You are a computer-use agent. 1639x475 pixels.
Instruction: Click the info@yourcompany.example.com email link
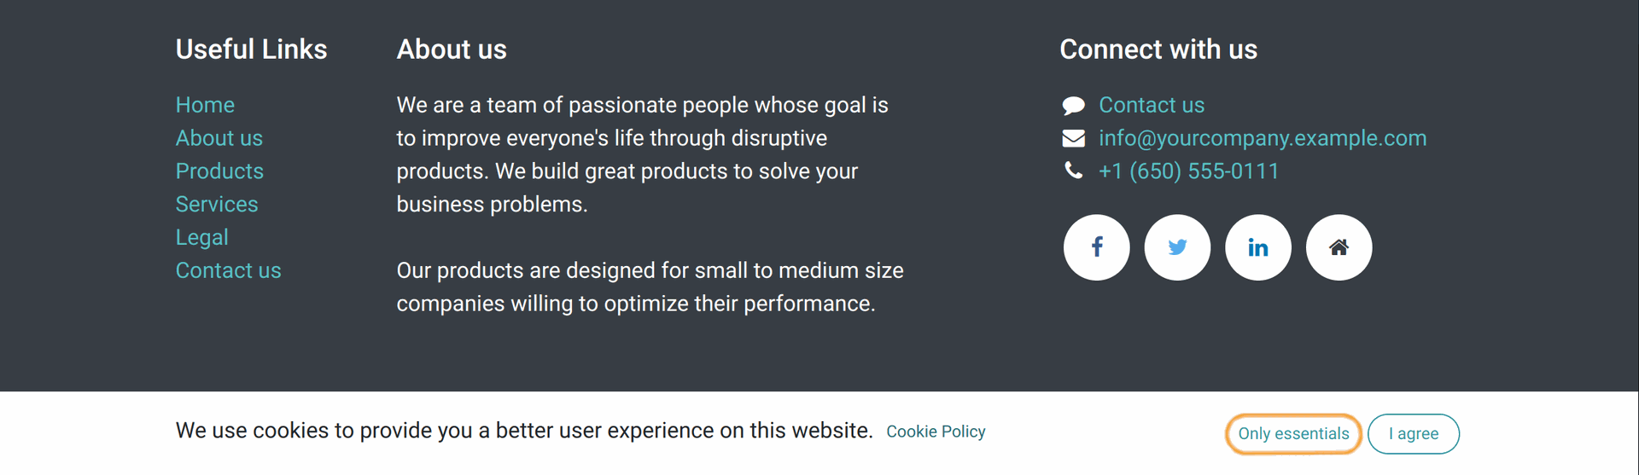click(x=1263, y=138)
